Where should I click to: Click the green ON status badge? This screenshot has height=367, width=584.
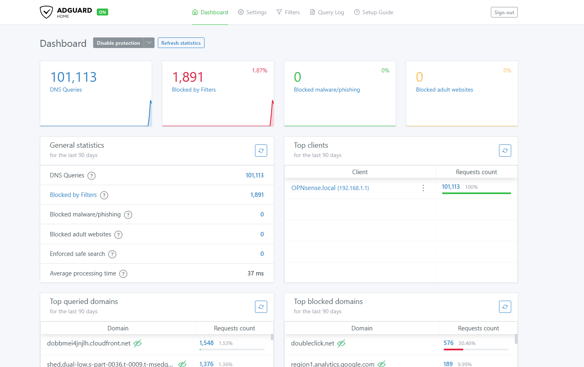[102, 12]
